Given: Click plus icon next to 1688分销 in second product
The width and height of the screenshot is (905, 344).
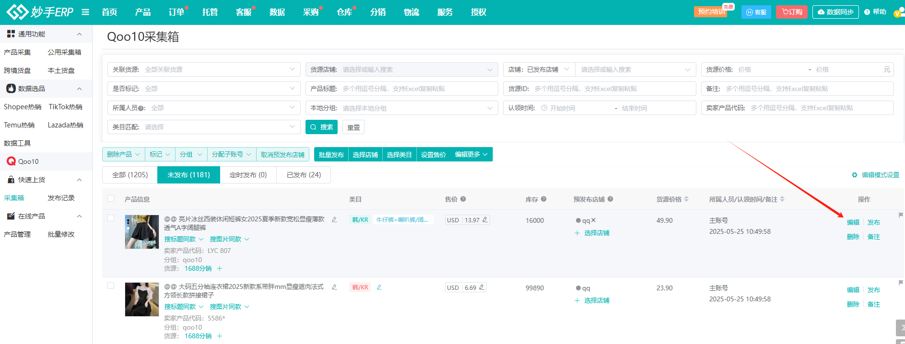Looking at the screenshot, I should pos(220,336).
